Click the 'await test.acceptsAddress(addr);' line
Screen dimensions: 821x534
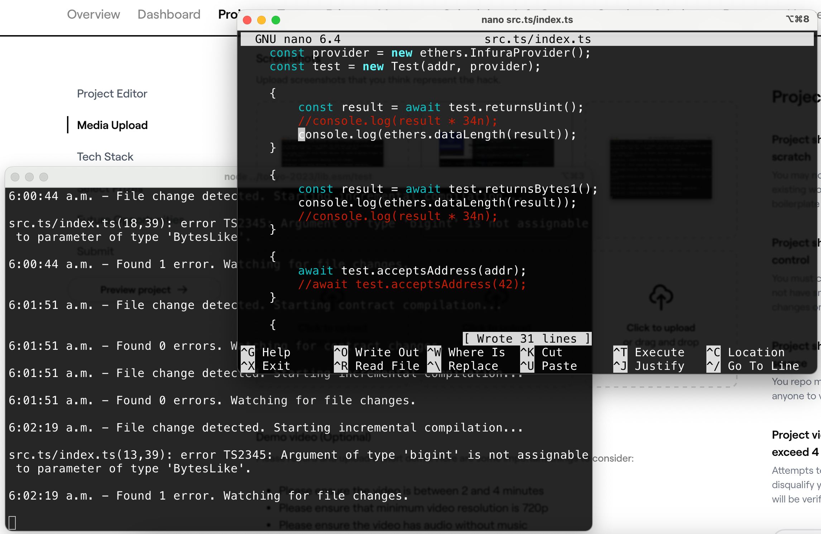coord(412,271)
